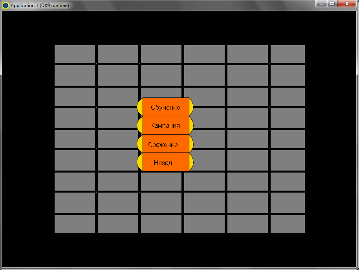Viewport: 359px width, 270px height.
Task: Minimize the Application 1 window
Action: (x=321, y=4)
